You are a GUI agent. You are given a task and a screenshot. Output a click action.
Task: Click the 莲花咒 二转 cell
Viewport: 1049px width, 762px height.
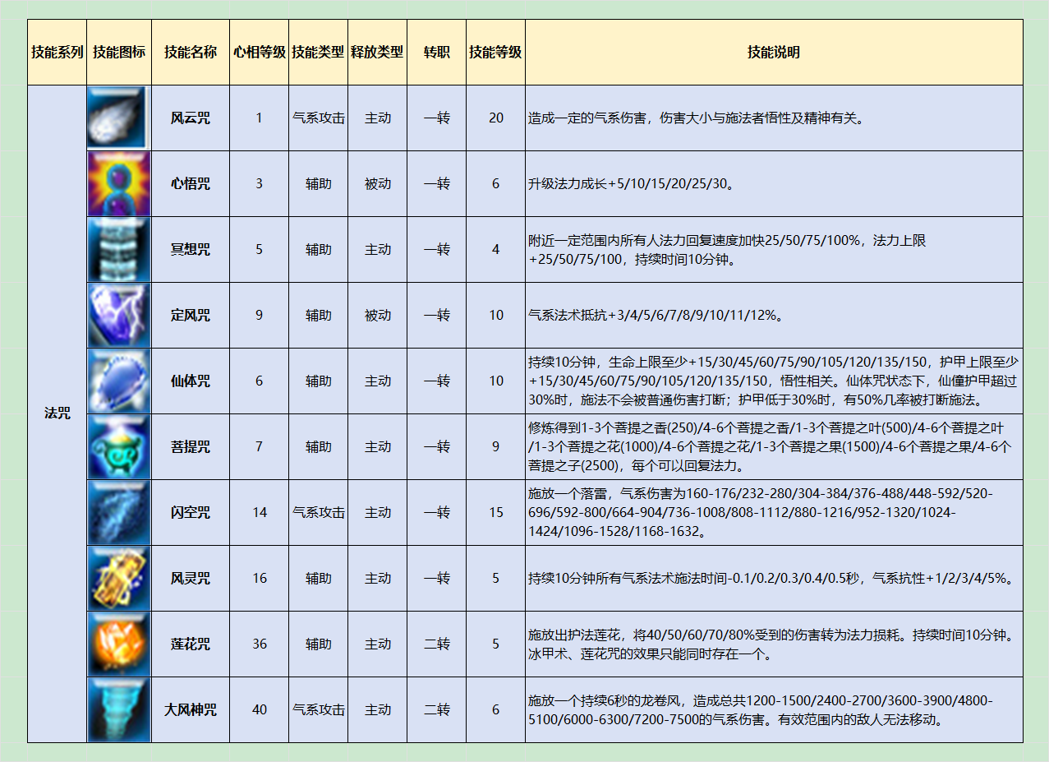(436, 644)
